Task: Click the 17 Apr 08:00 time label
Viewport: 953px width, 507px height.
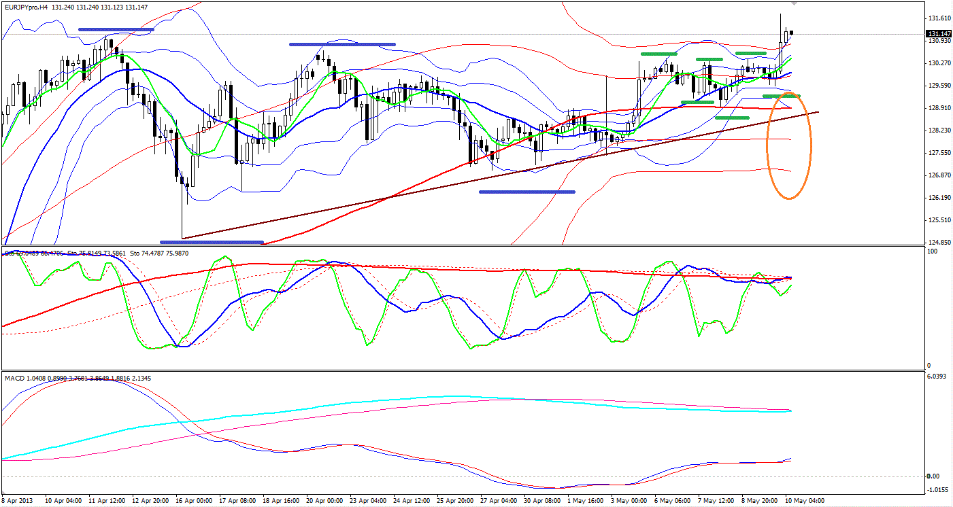Action: point(237,501)
